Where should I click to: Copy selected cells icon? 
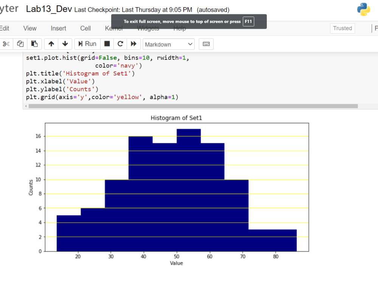coord(20,44)
